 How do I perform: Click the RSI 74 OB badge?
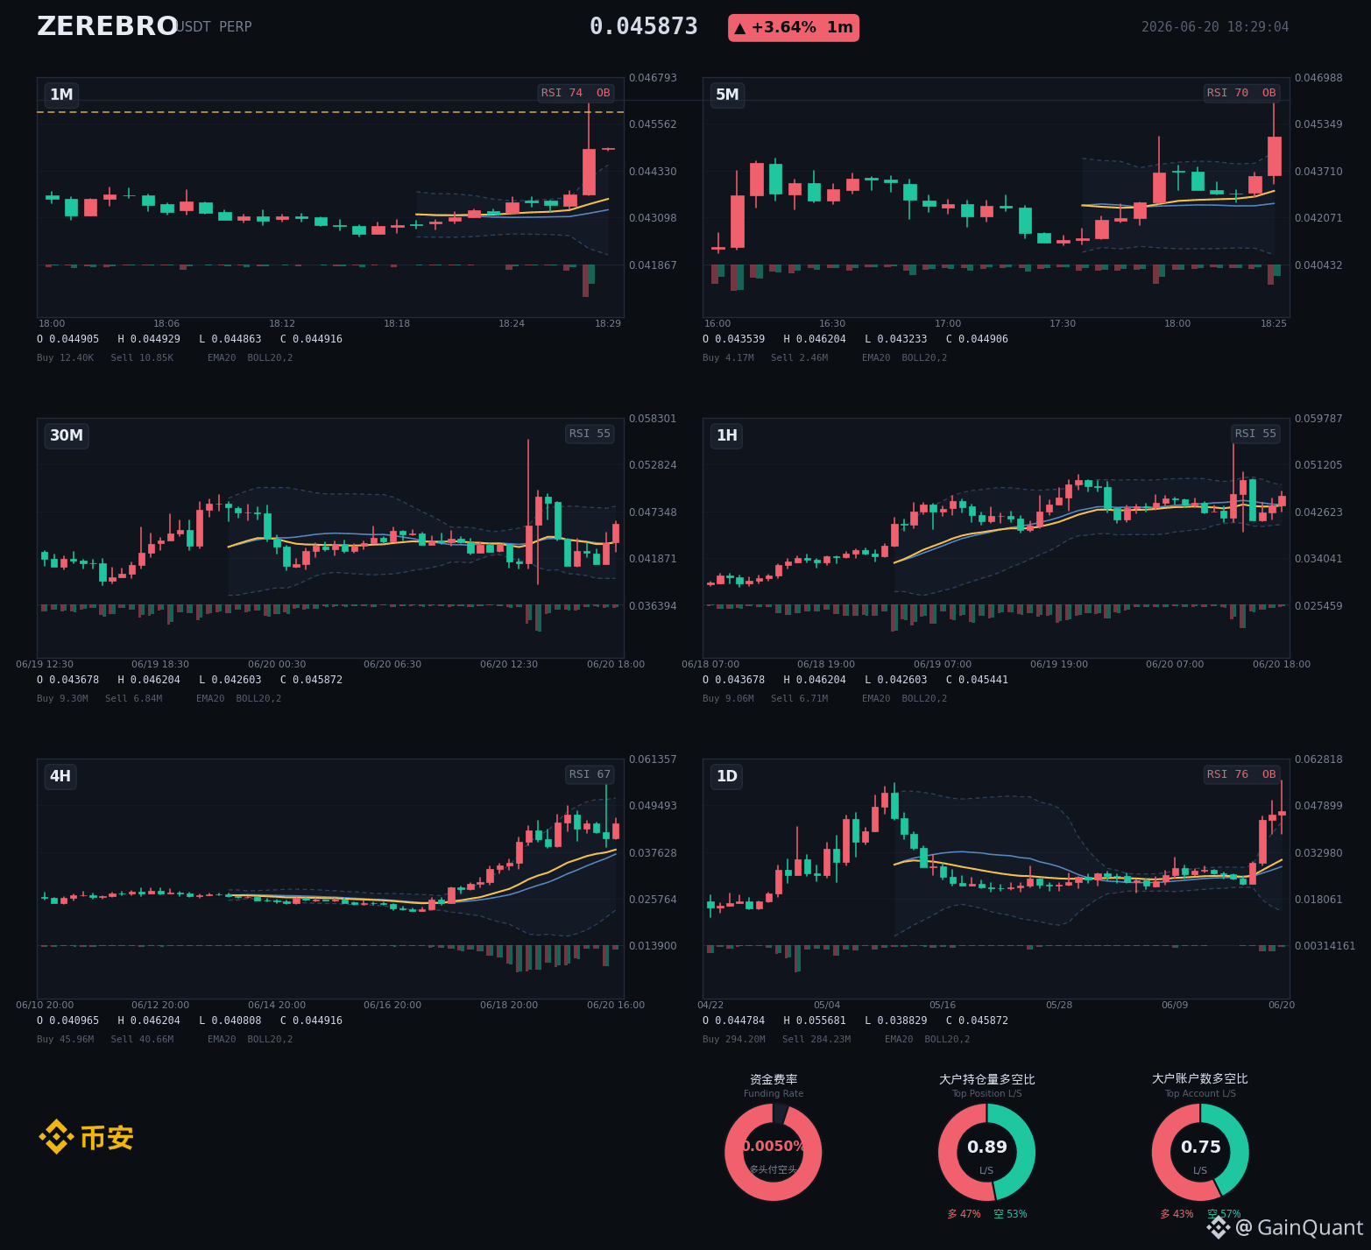[x=576, y=93]
